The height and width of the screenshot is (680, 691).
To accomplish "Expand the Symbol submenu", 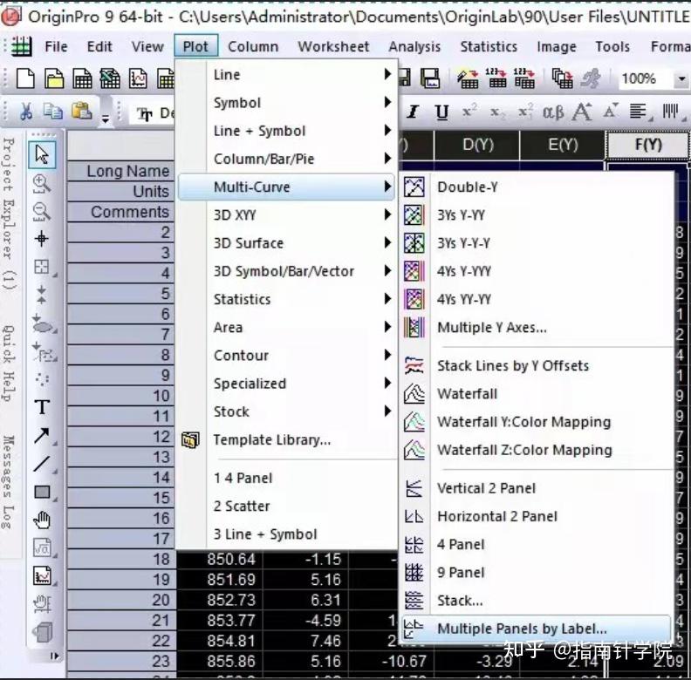I will [x=286, y=103].
